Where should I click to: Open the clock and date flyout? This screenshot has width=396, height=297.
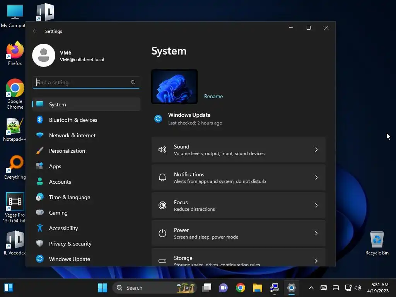coord(378,288)
